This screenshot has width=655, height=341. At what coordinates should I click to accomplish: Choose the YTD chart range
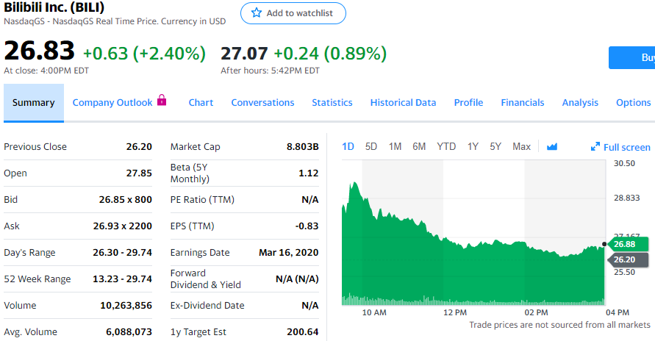[446, 146]
